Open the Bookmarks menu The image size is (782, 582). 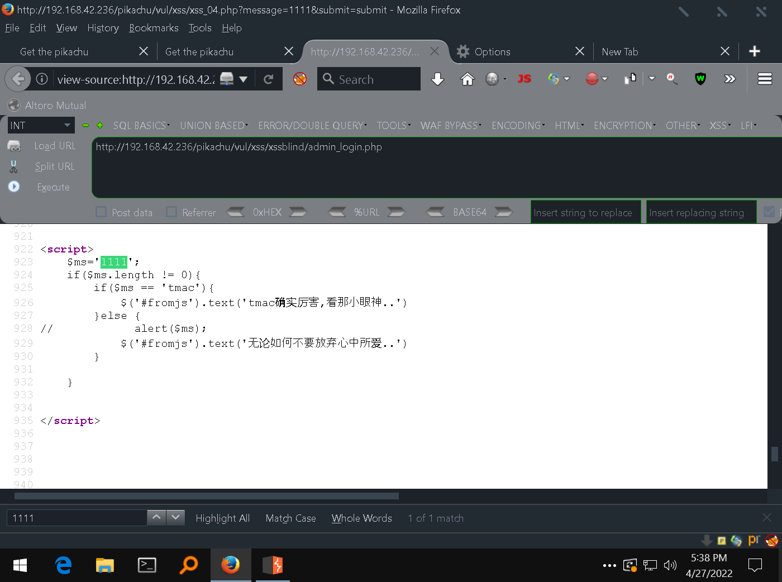[x=154, y=28]
